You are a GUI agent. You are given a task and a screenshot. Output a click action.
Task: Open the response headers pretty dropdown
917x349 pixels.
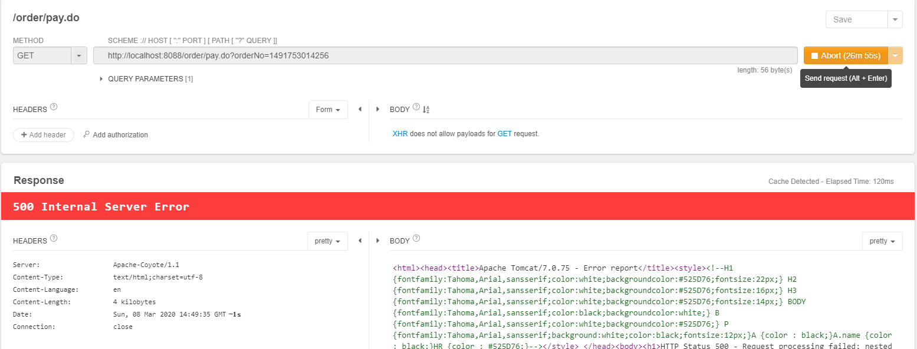(327, 241)
